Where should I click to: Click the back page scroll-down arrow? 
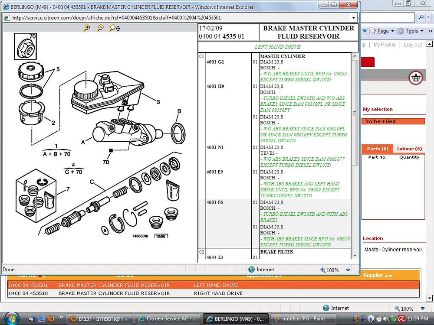[x=429, y=298]
